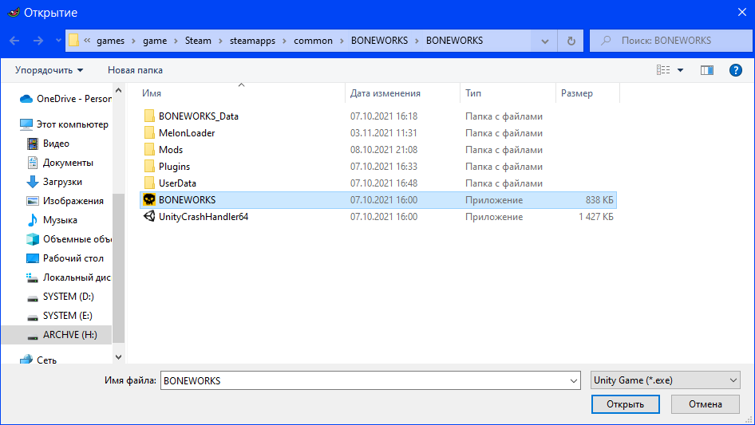Image resolution: width=755 pixels, height=425 pixels.
Task: Select the BONEWORKS_Data folder icon
Action: [x=149, y=116]
